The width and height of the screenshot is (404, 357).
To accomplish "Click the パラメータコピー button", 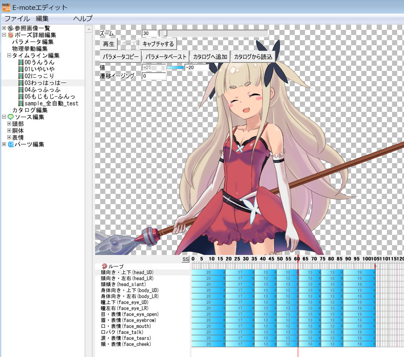I will (120, 57).
